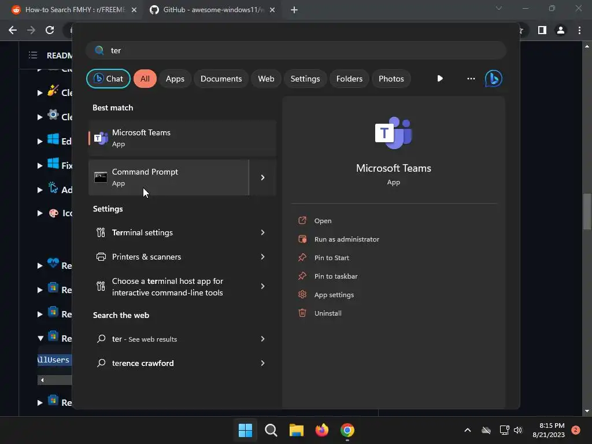Toggle Chrome side panel icon
The height and width of the screenshot is (444, 592).
click(542, 30)
